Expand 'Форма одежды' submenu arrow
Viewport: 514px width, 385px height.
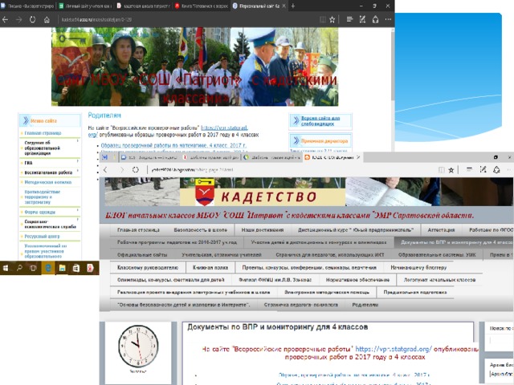pos(78,210)
